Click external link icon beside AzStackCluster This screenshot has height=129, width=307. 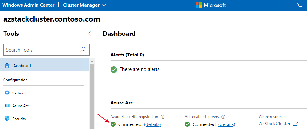(295, 124)
